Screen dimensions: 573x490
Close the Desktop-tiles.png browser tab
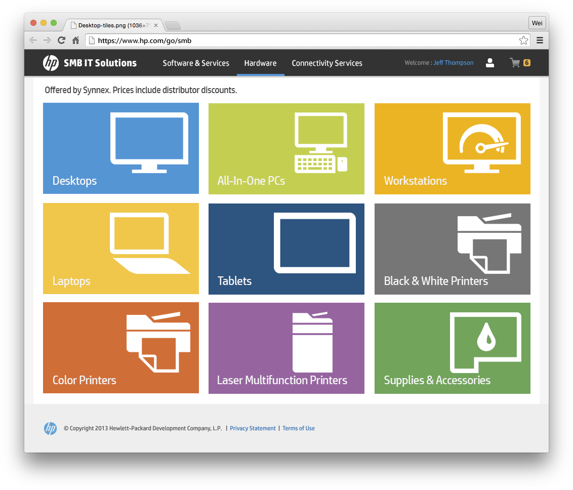click(156, 25)
